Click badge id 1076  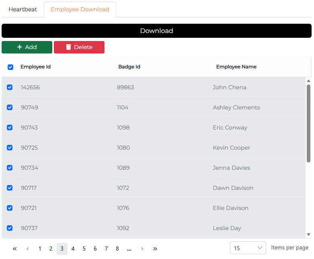click(123, 208)
